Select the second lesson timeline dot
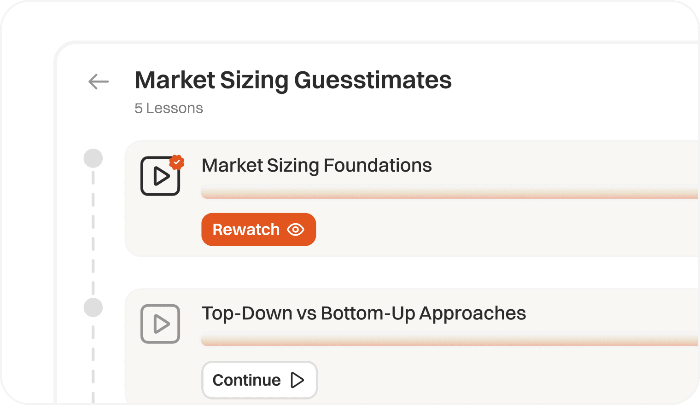This screenshot has height=405, width=700. click(x=93, y=307)
